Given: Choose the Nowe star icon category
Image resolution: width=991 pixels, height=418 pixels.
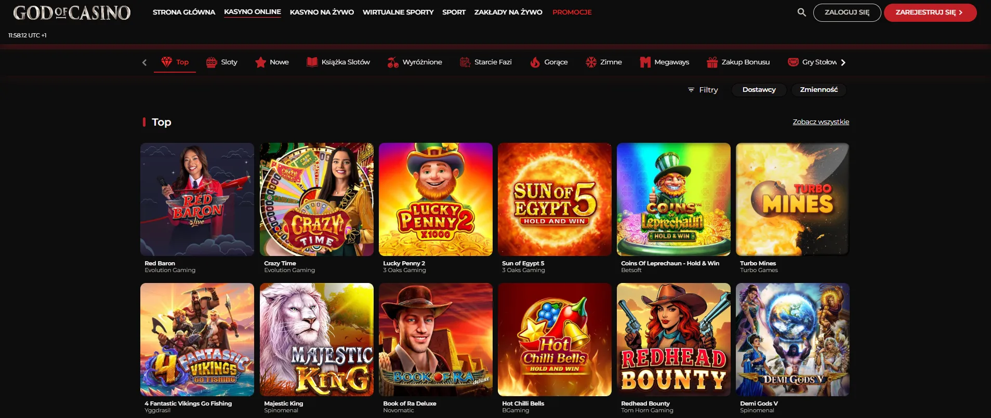Looking at the screenshot, I should coord(260,62).
